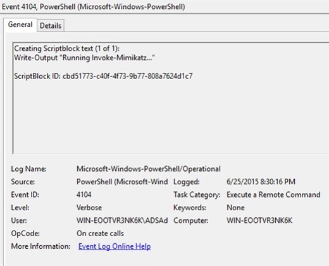This screenshot has height=266, width=329.
Task: Click the More Information label
Action: [x=40, y=246]
